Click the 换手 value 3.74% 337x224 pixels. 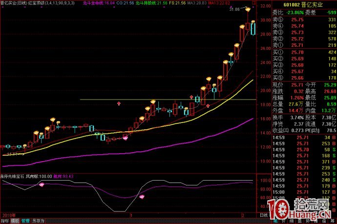[297, 118]
